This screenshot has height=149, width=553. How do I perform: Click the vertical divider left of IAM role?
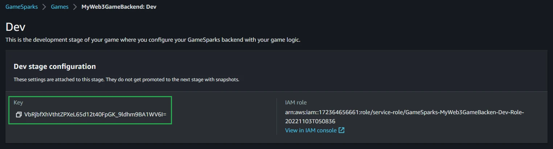pos(276,116)
